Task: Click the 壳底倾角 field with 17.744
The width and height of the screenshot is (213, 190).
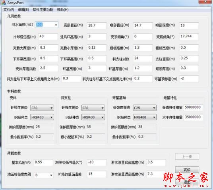Action: pyautogui.click(x=189, y=37)
